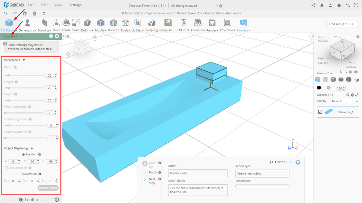The width and height of the screenshot is (362, 203).
Task: Open the 3D Shapes tool
Action: point(9,25)
